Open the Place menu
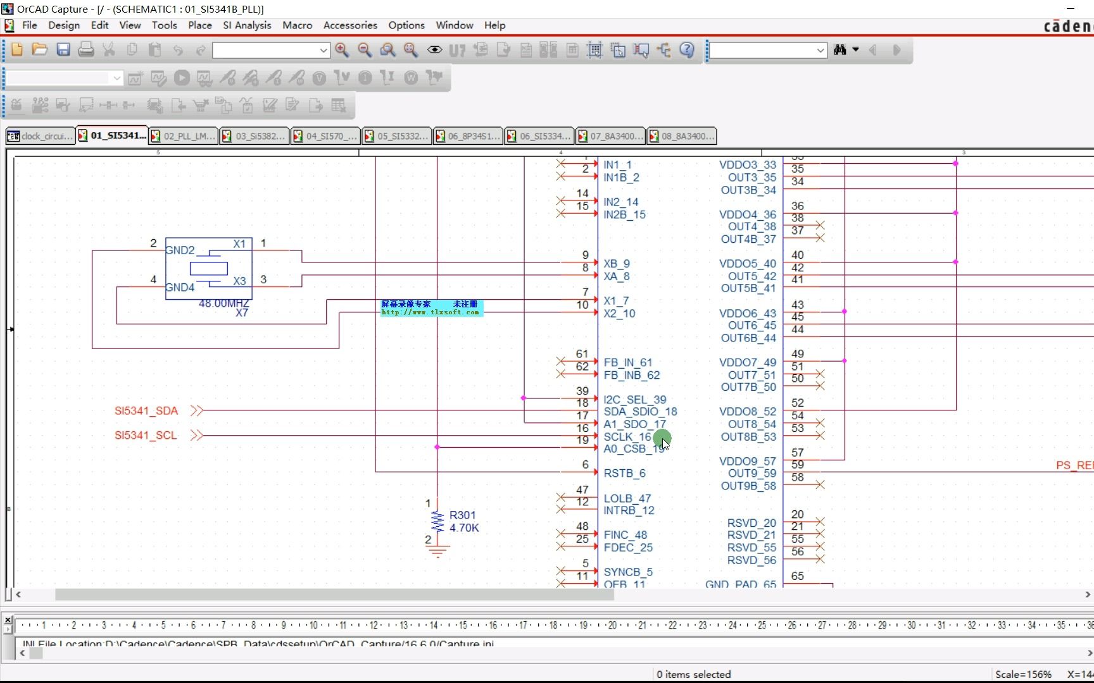The height and width of the screenshot is (683, 1094). point(200,25)
